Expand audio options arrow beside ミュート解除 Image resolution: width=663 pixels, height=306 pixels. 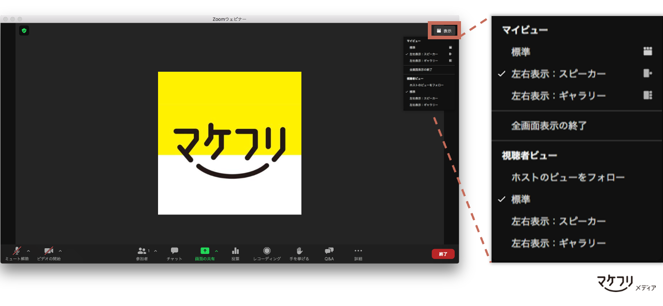click(28, 251)
